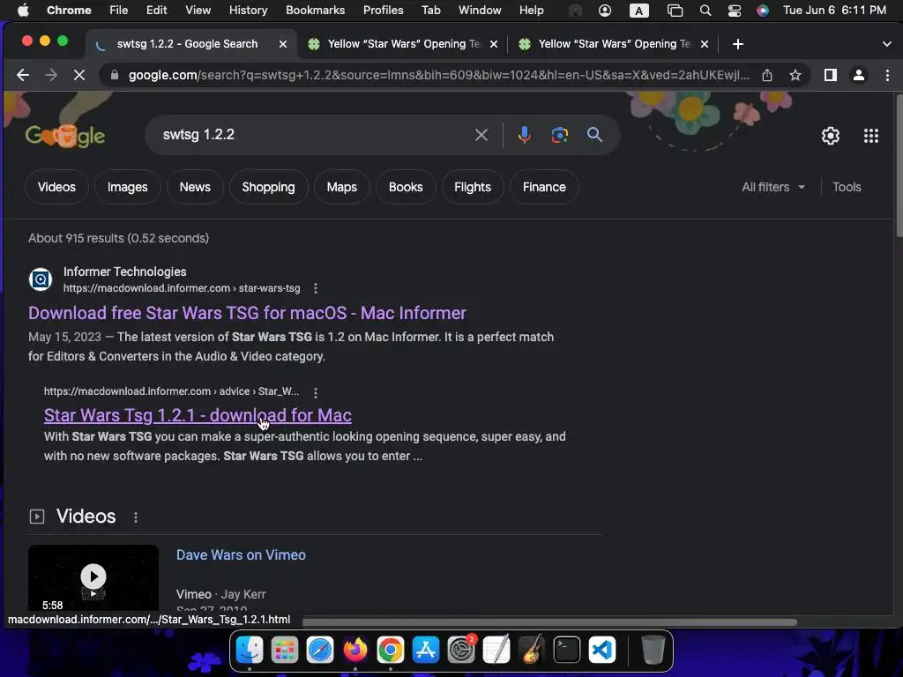Filter results by Videos
This screenshot has height=677, width=903.
pos(56,187)
